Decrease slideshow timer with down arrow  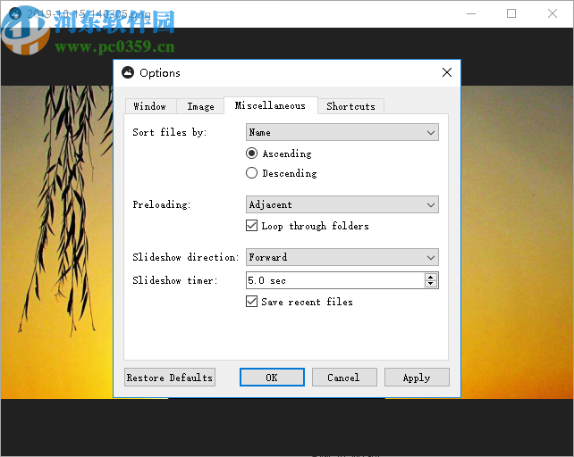(431, 284)
